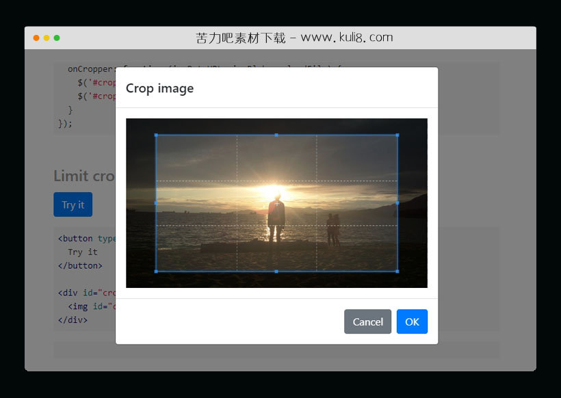Click the red window close dot

(x=36, y=38)
